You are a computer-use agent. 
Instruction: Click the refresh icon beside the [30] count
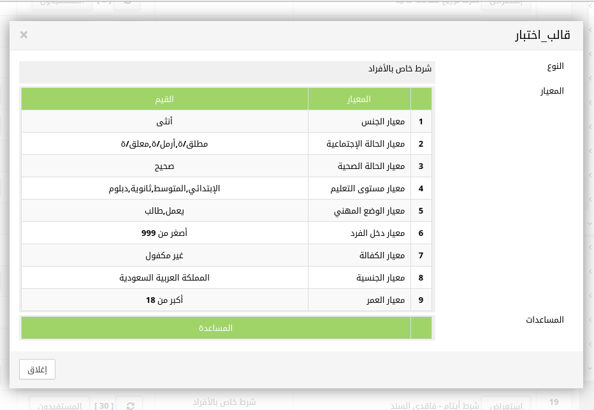pyautogui.click(x=130, y=405)
